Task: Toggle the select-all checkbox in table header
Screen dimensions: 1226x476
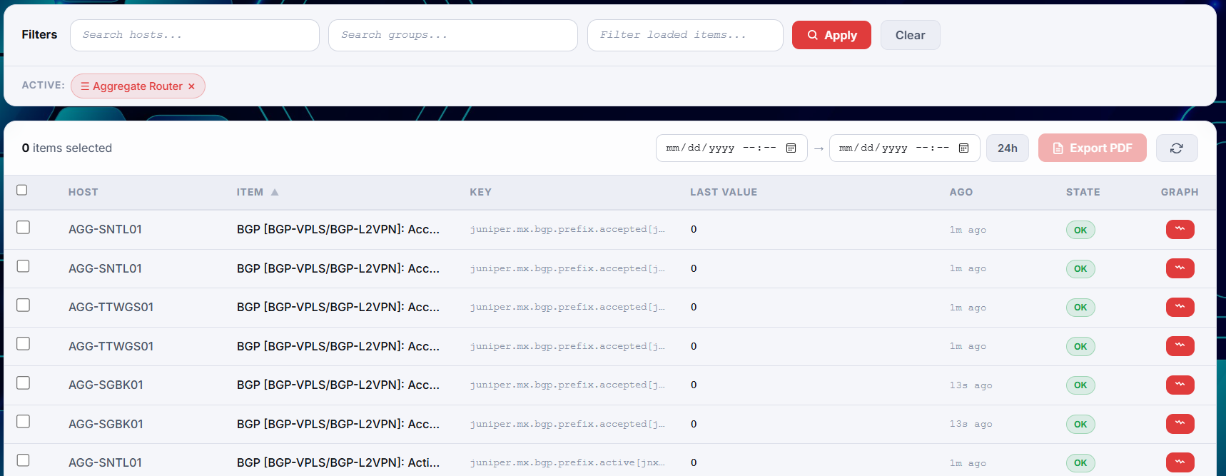Action: (22, 190)
